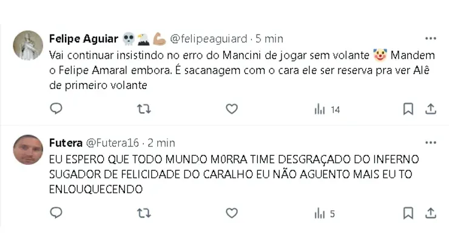Open Felipe Aguiar's profile picture
Viewport: 449px width, 252px height.
coord(28,45)
